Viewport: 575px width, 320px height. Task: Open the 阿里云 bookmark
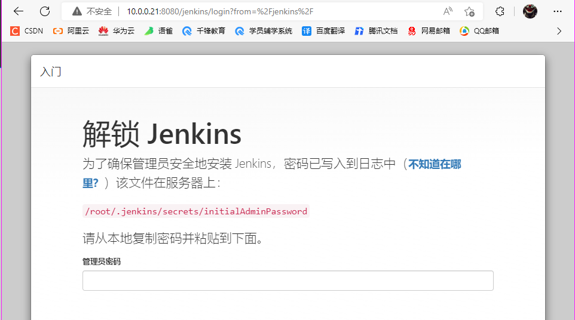[71, 31]
